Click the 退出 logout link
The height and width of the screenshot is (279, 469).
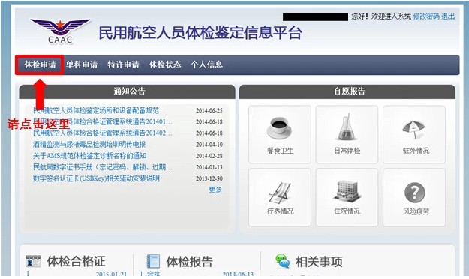[448, 16]
